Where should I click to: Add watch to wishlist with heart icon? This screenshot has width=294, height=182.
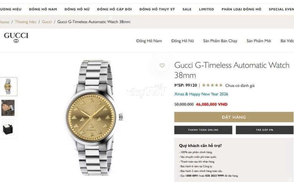(162, 65)
